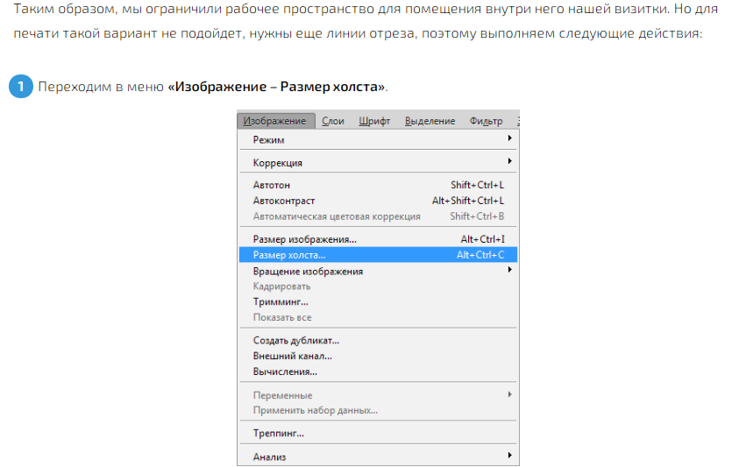This screenshot has height=467, width=732.
Task: Open Внешний канал... dialog entry
Action: pyautogui.click(x=293, y=356)
